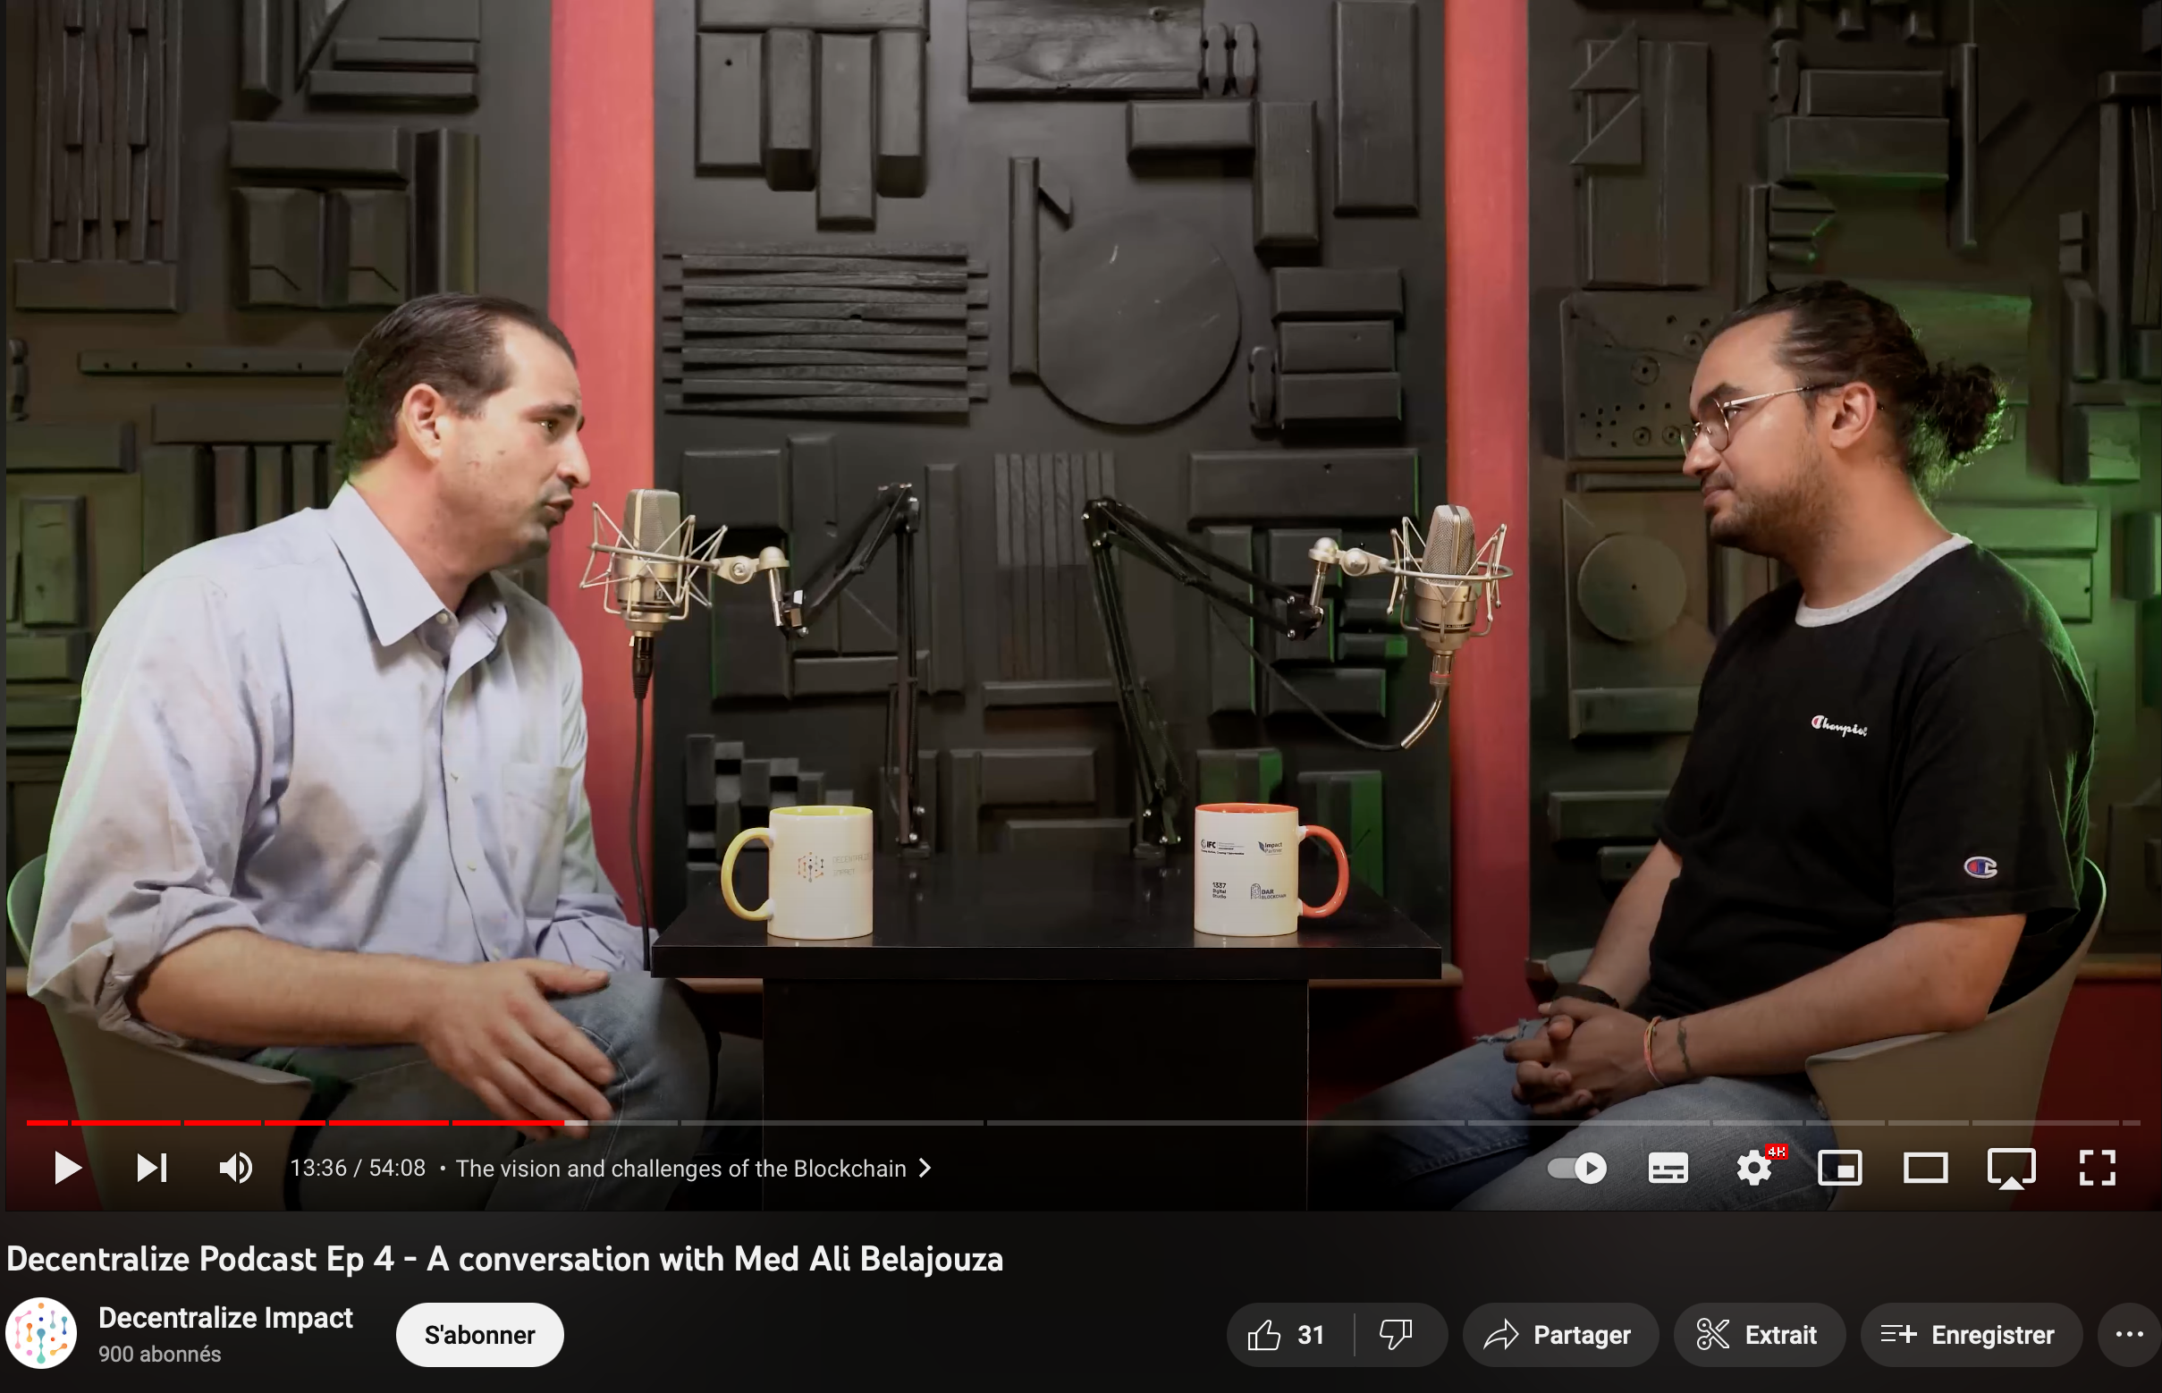The width and height of the screenshot is (2162, 1393).
Task: Switch to theater mode
Action: [1925, 1168]
